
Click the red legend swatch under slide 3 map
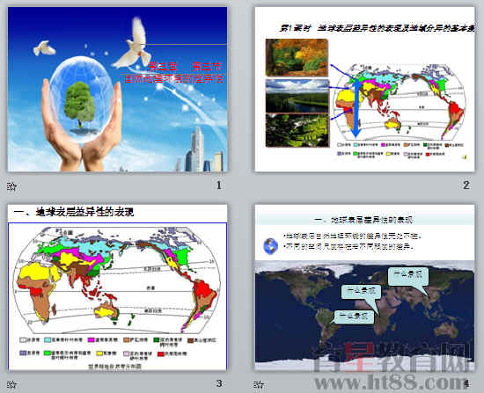160,353
